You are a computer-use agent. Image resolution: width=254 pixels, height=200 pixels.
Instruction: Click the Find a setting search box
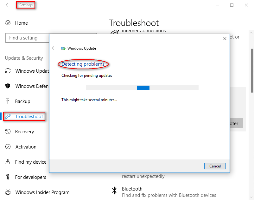coord(27,38)
